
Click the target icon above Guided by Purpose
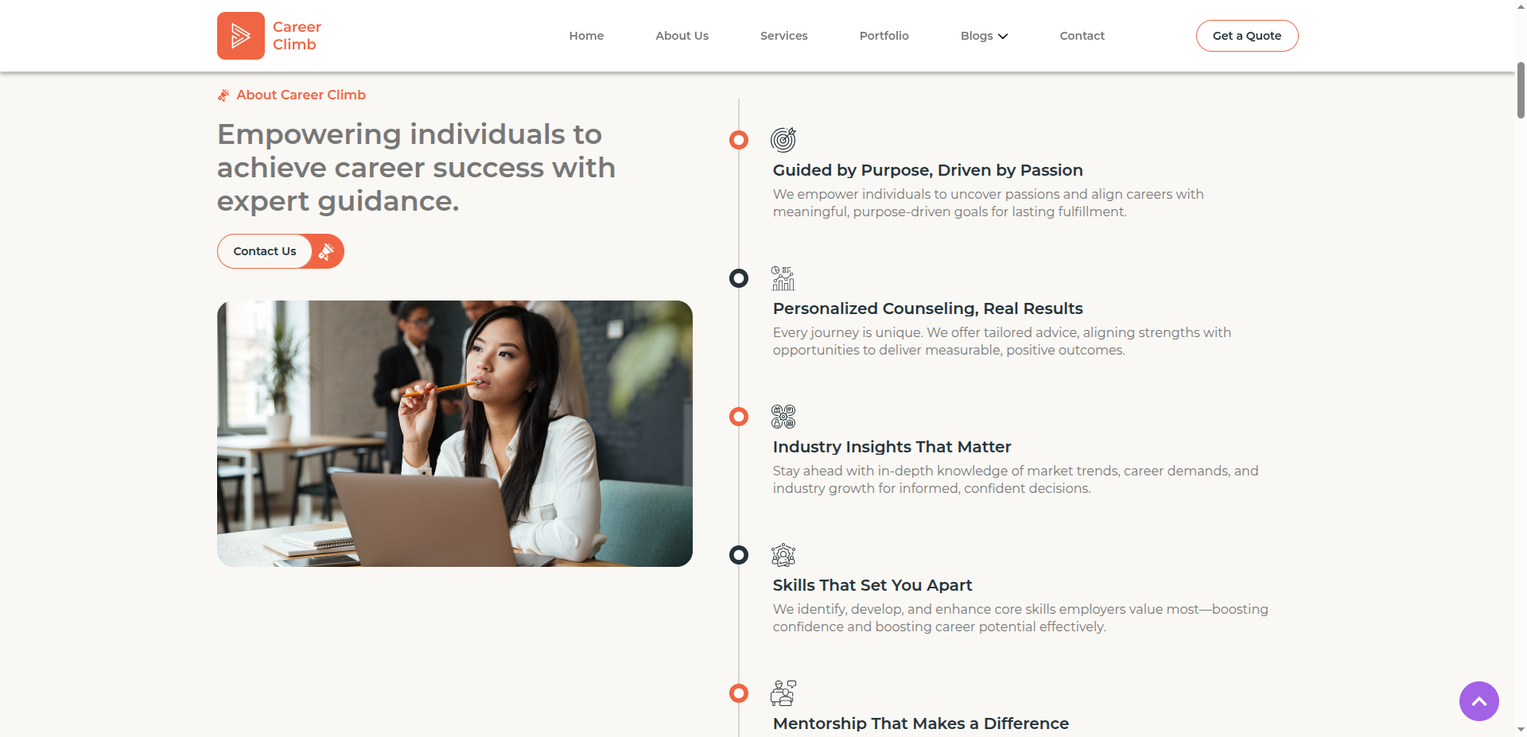[x=783, y=140]
